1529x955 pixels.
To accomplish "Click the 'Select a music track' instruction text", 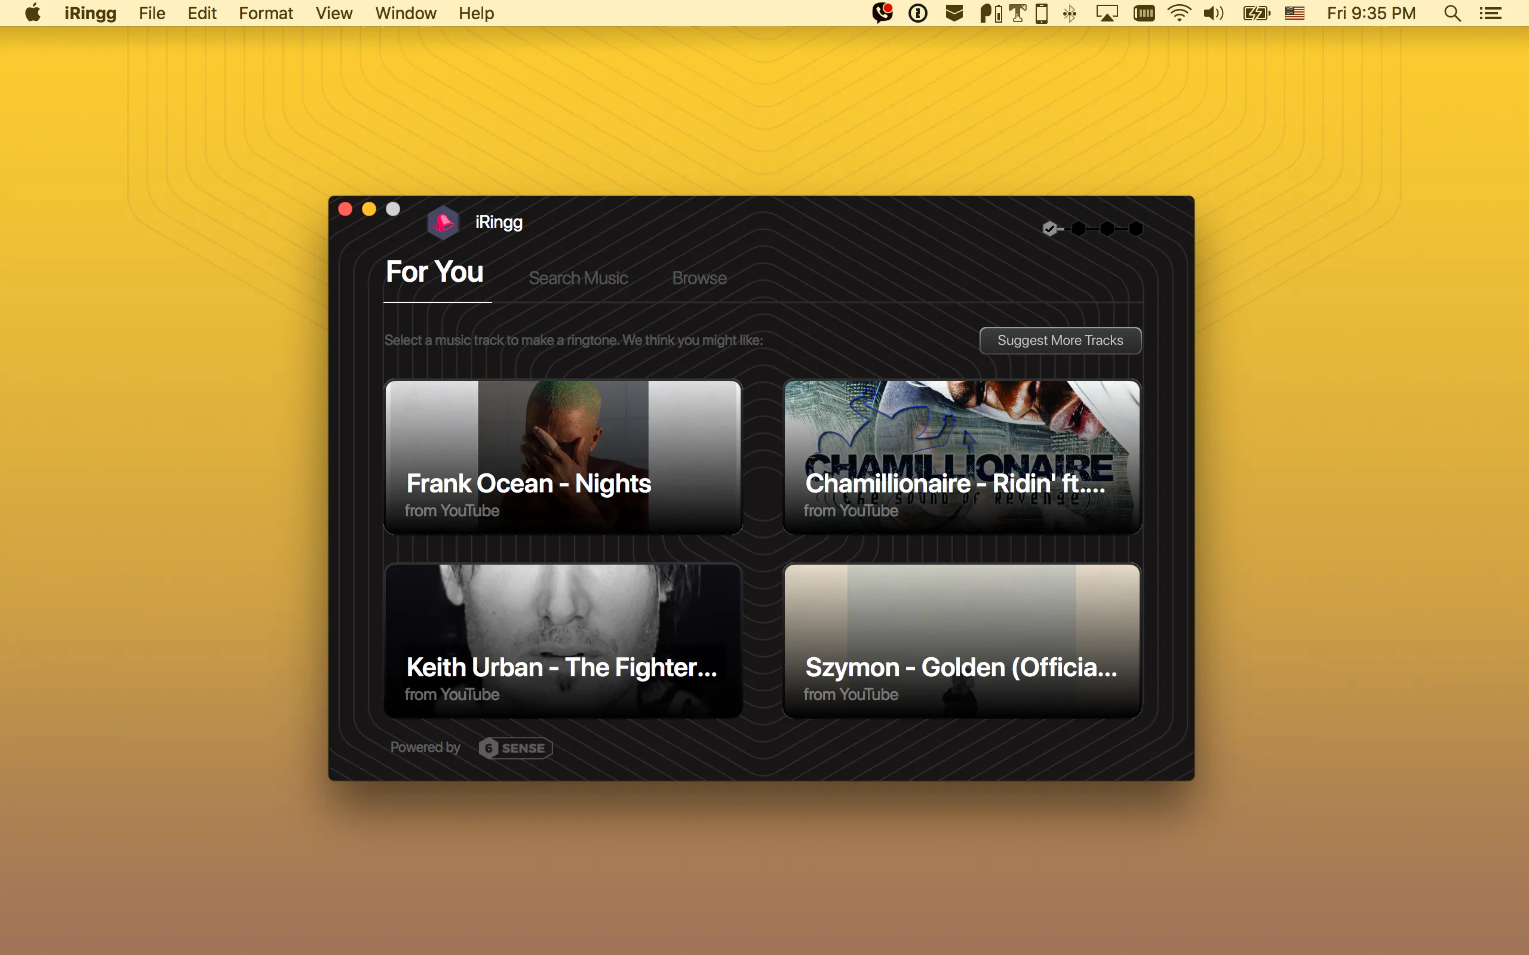I will pyautogui.click(x=574, y=340).
